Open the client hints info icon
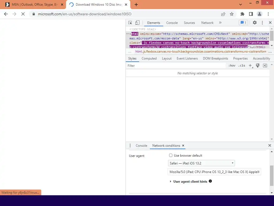This screenshot has width=274, height=206. tap(210, 181)
